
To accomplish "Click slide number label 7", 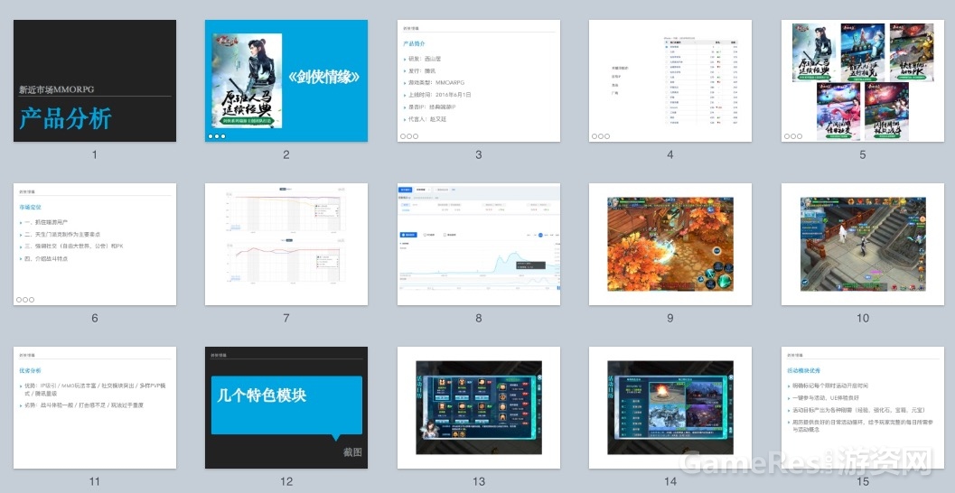I will click(286, 318).
